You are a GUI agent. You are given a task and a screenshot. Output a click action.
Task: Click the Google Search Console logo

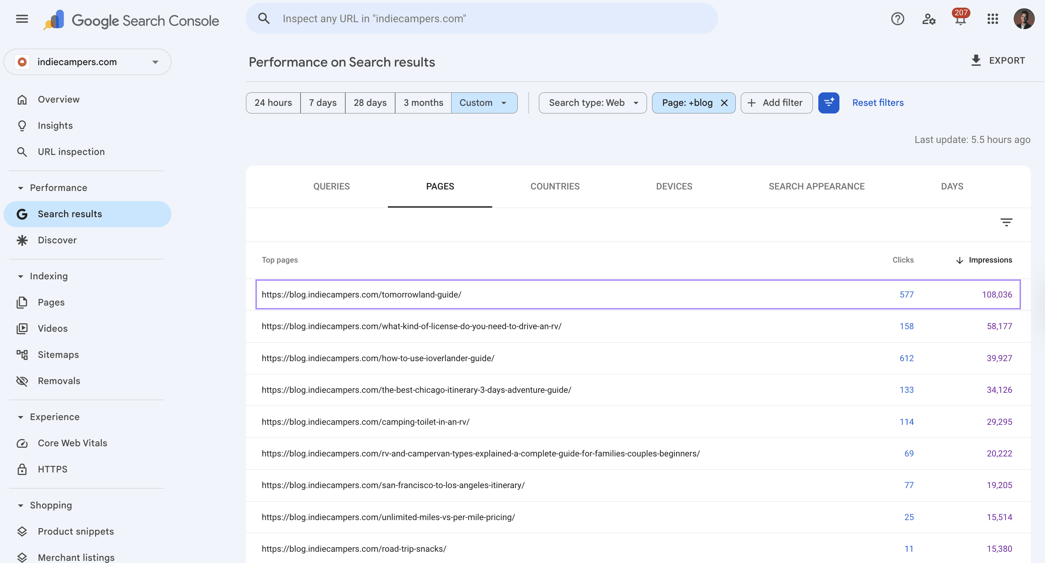[x=131, y=20]
